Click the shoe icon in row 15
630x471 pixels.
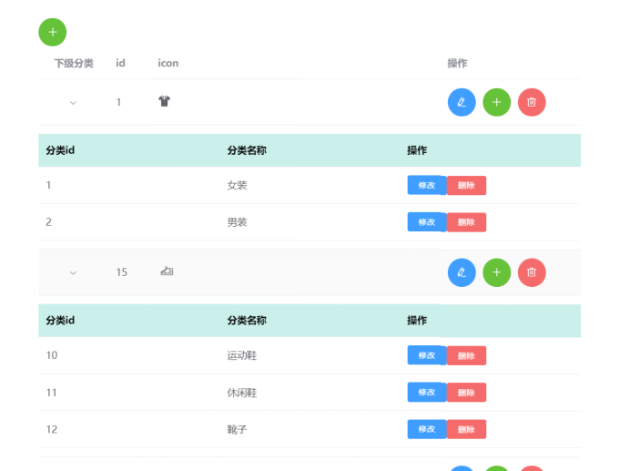(167, 271)
